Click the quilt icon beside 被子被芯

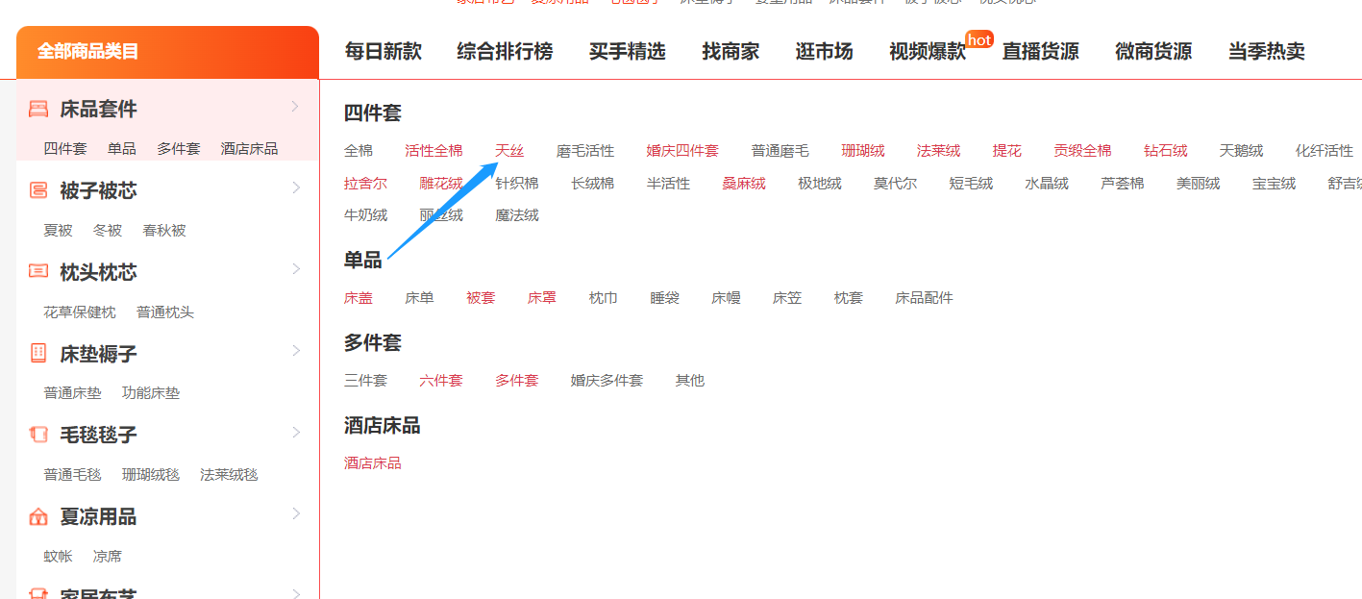(38, 190)
